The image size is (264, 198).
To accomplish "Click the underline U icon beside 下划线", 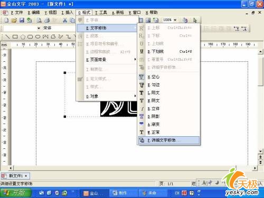I will pyautogui.click(x=142, y=51).
